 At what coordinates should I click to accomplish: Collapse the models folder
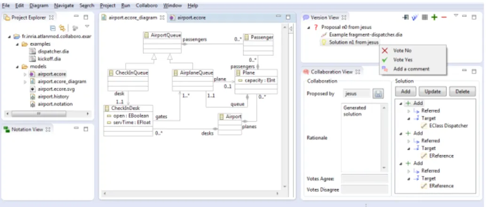[x=17, y=67]
